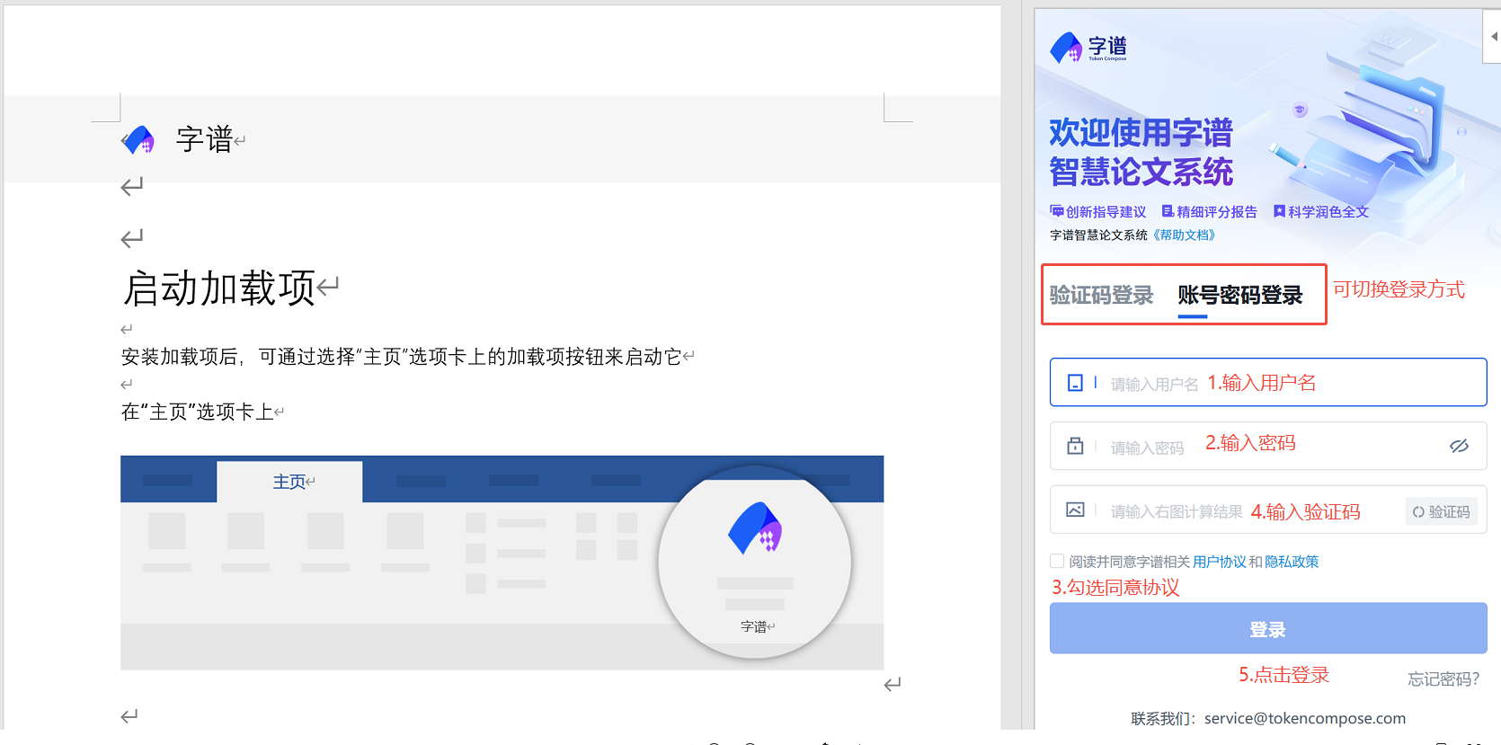Click the 忘记密码? link
Screen dimensions: 1501x745
(x=1443, y=678)
